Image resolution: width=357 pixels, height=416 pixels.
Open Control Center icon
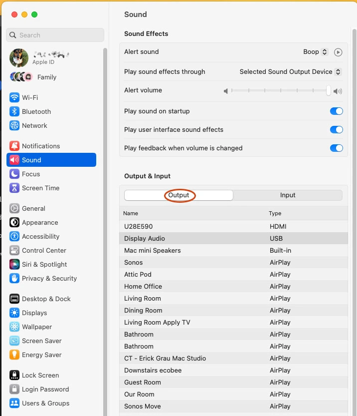click(14, 251)
